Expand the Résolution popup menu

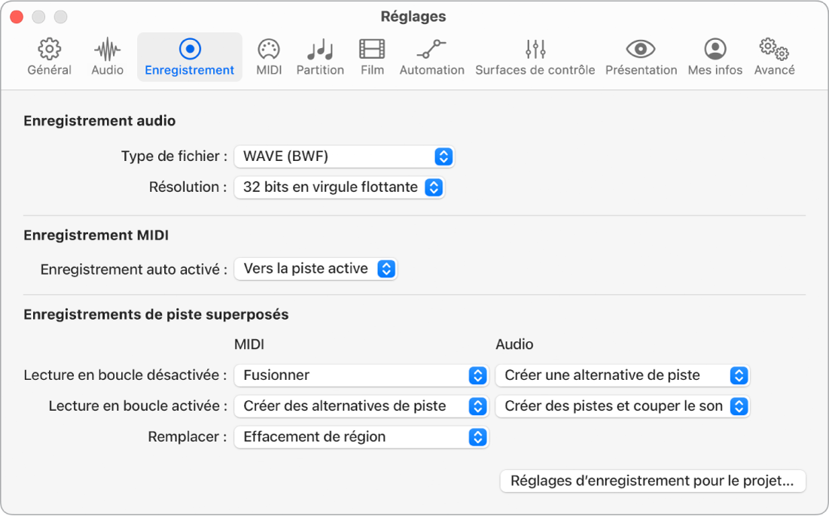click(x=340, y=187)
